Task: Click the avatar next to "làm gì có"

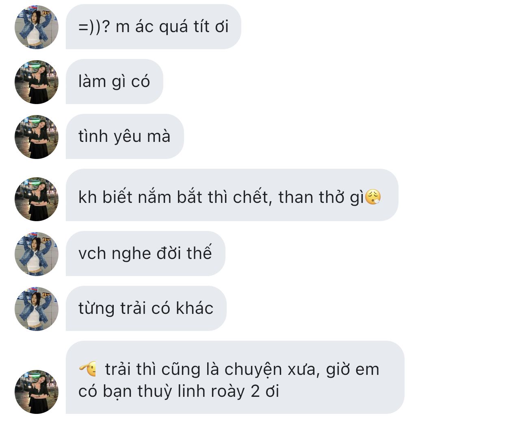Action: pyautogui.click(x=37, y=82)
